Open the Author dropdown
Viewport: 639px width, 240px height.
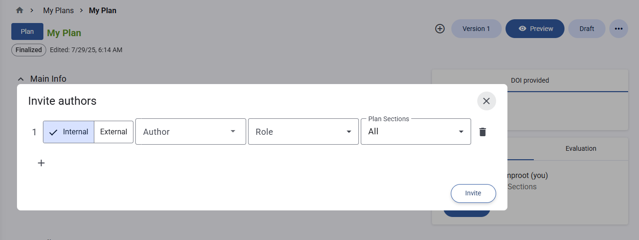[x=191, y=132]
